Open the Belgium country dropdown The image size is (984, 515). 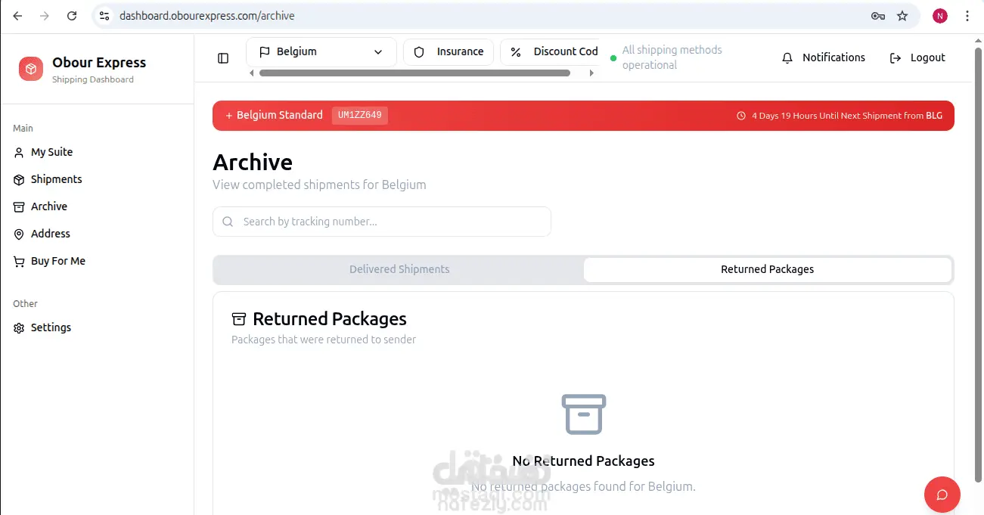click(x=321, y=52)
